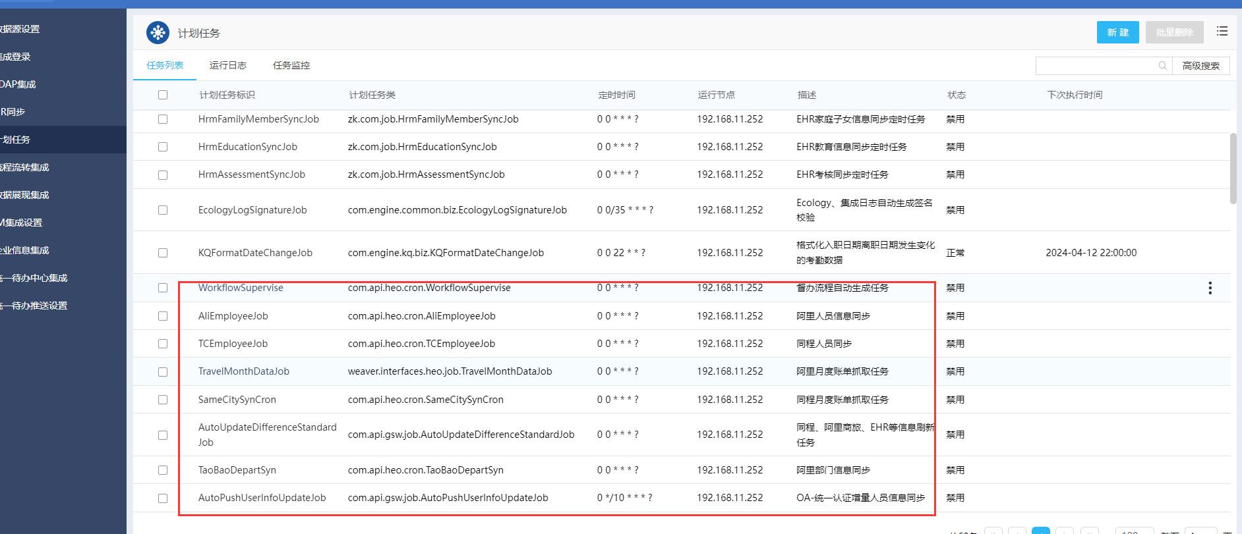This screenshot has width=1242, height=534.
Task: Check the TaoBaoDepartSyn row checkbox
Action: [x=163, y=470]
